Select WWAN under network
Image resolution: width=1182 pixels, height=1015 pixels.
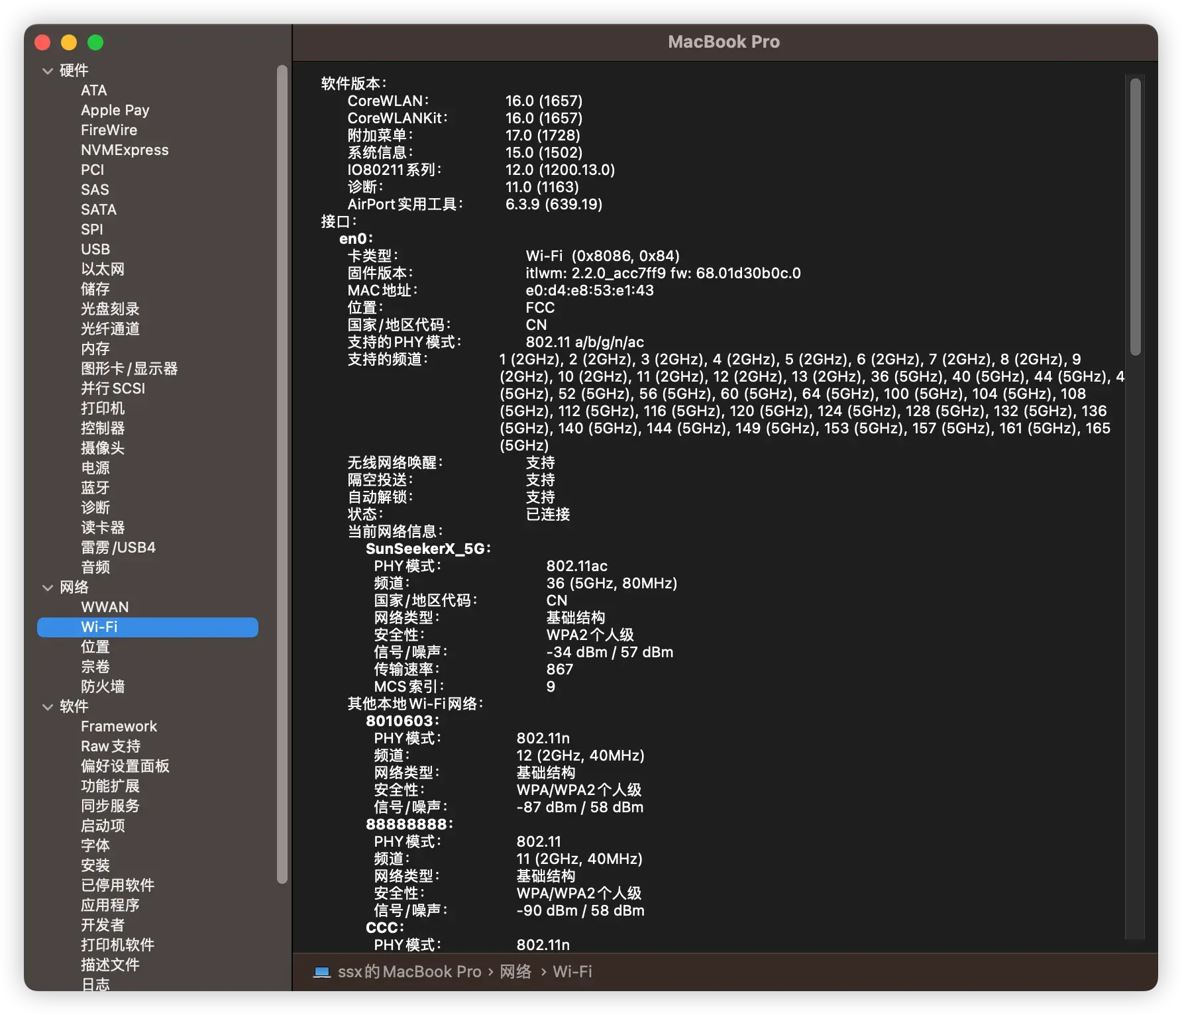[x=105, y=608]
